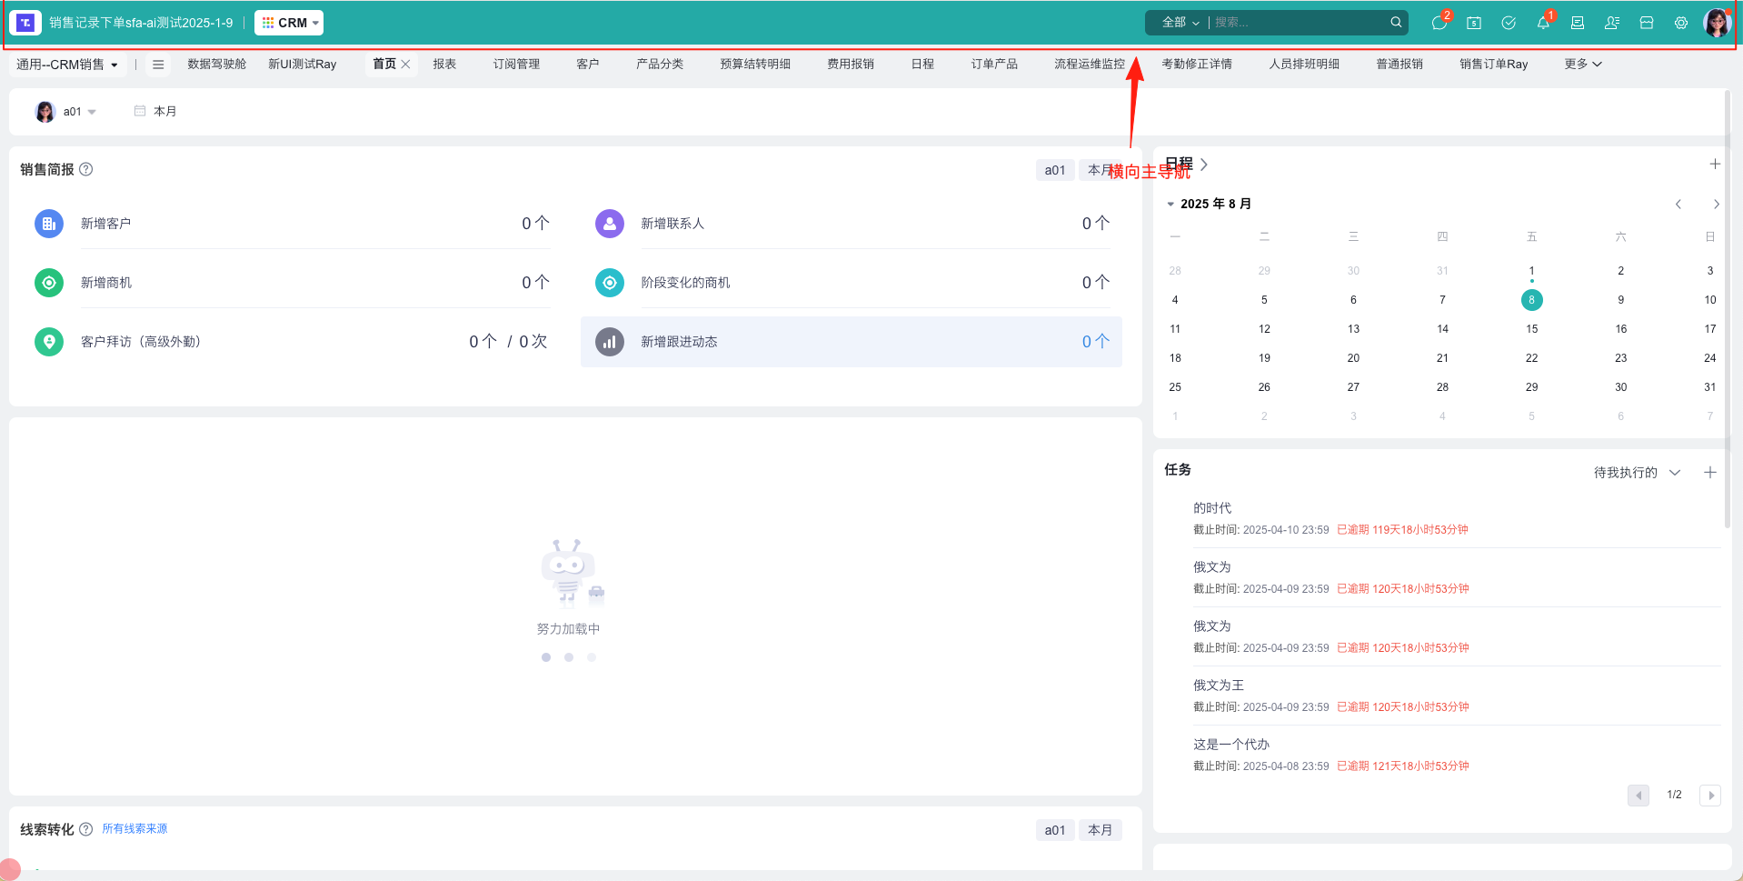Click the search magnifier icon

tap(1396, 22)
